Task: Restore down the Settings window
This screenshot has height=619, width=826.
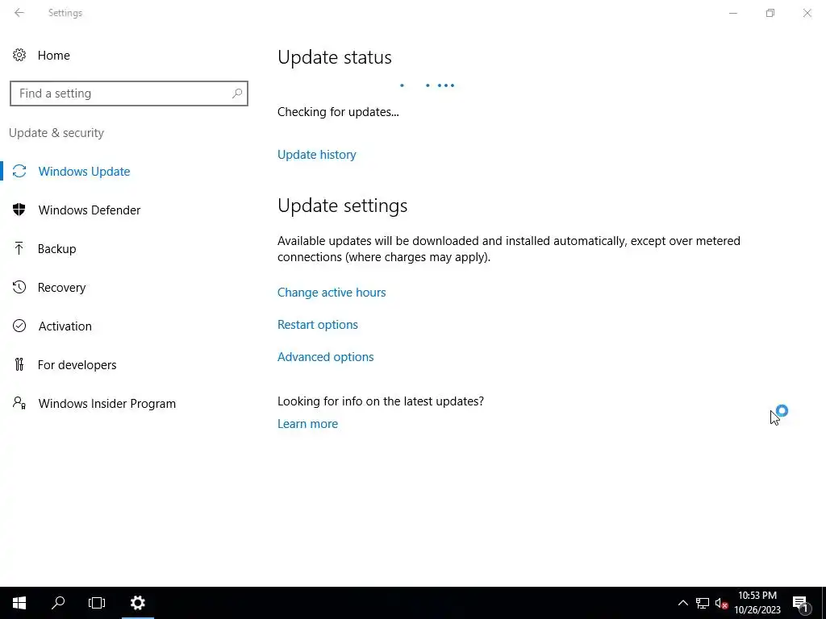Action: tap(770, 13)
